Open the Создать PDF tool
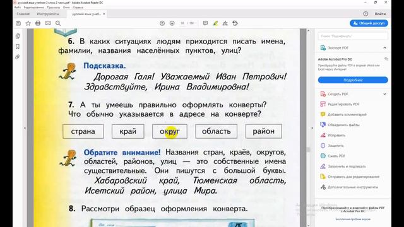Screen dimensions: 404x227 338,94
